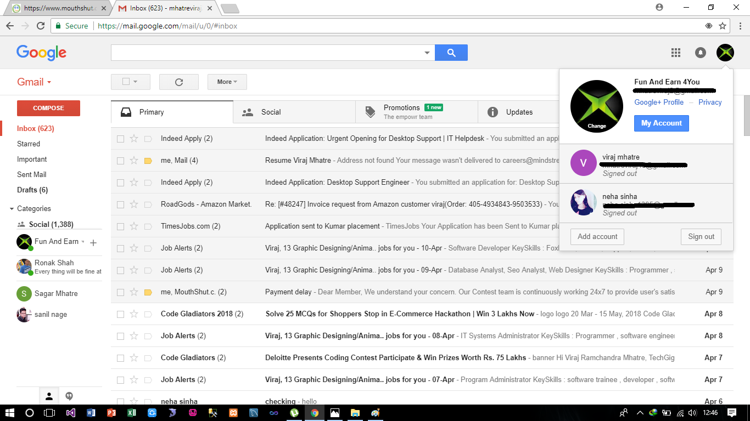Select the Code Gladiators 2018 email checkbox
The image size is (750, 421).
coord(120,314)
